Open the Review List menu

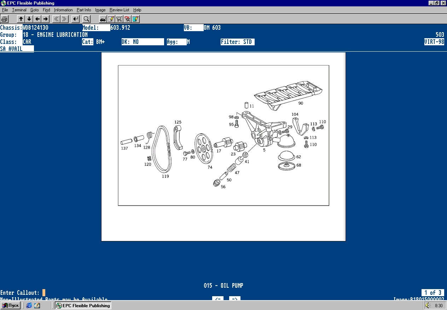(x=119, y=10)
